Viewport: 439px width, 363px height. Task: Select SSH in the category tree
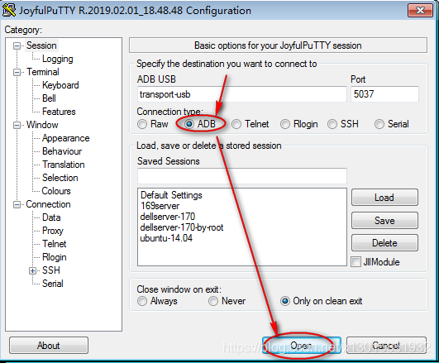51,270
